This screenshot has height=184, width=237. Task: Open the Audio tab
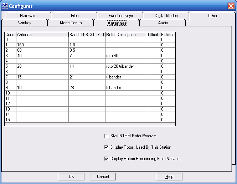pos(163,23)
